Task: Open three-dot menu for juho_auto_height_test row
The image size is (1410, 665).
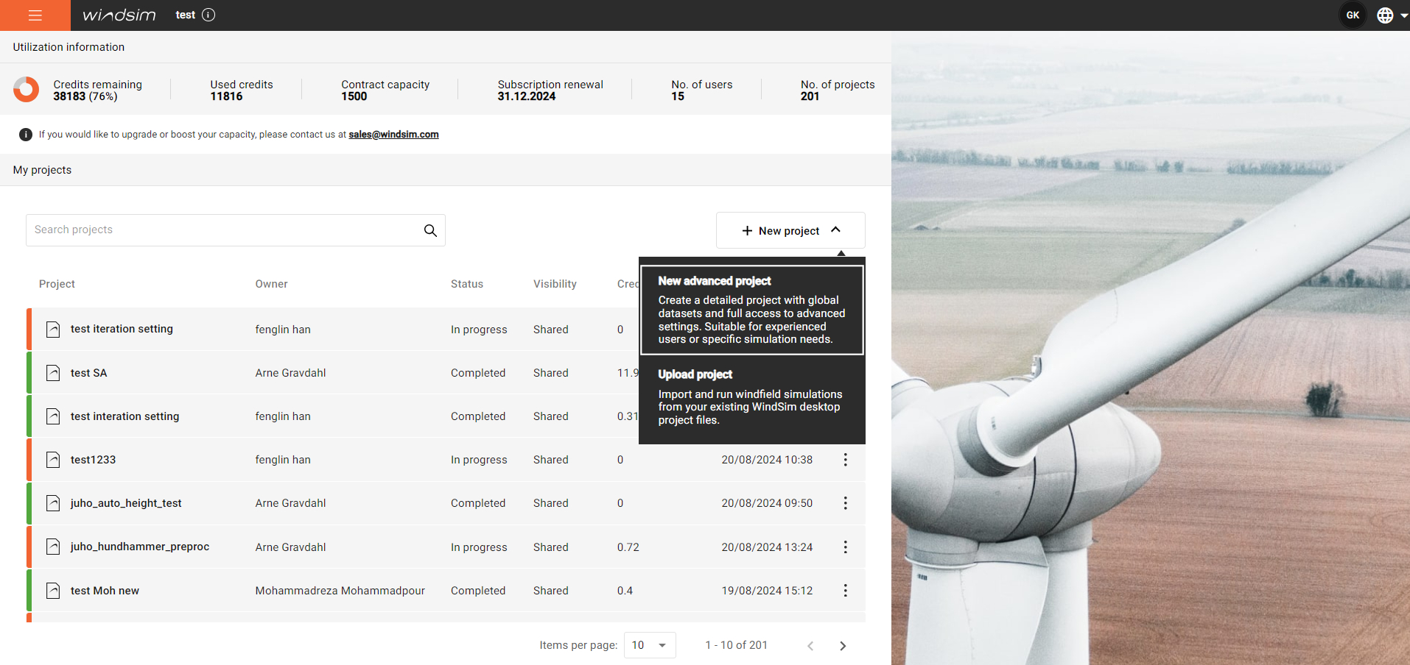Action: (x=845, y=503)
